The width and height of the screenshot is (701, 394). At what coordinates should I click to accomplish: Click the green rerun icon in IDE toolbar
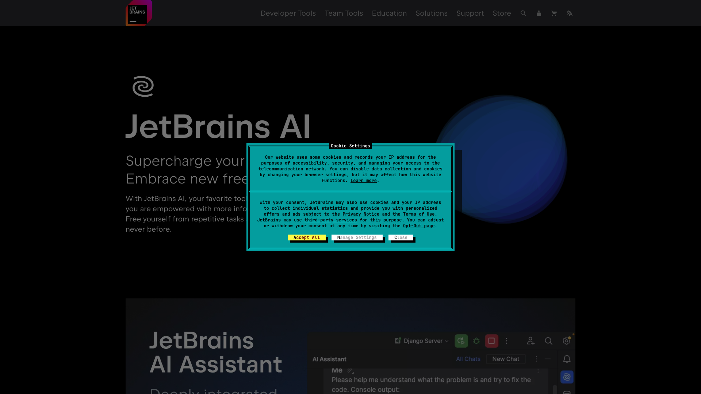pyautogui.click(x=461, y=341)
